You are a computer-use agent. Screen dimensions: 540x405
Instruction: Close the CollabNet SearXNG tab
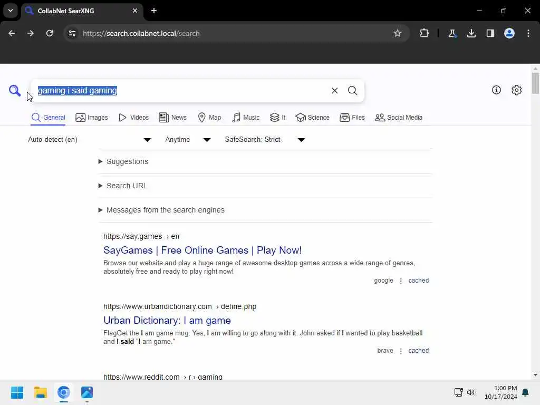(x=135, y=11)
